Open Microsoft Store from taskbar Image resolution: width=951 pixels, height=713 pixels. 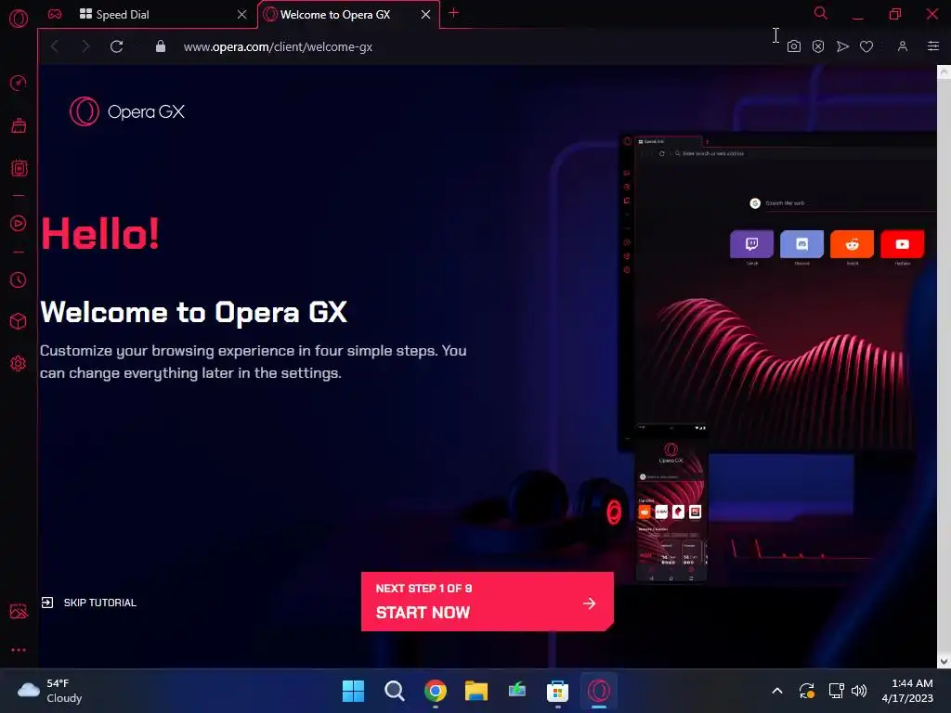point(557,691)
